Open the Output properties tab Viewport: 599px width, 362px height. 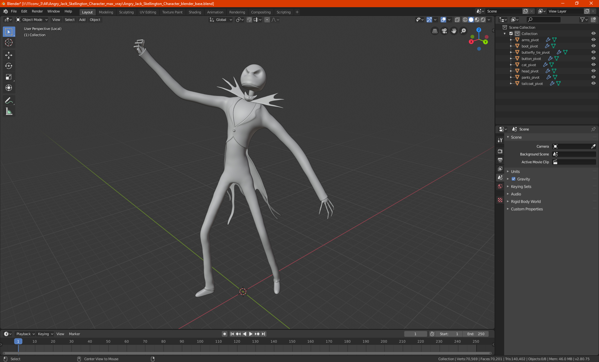(500, 160)
